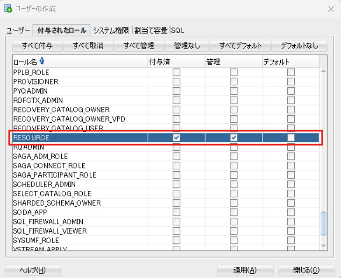Check 付与済 for PPLB_ROLE
This screenshot has width=341, height=278.
(177, 72)
